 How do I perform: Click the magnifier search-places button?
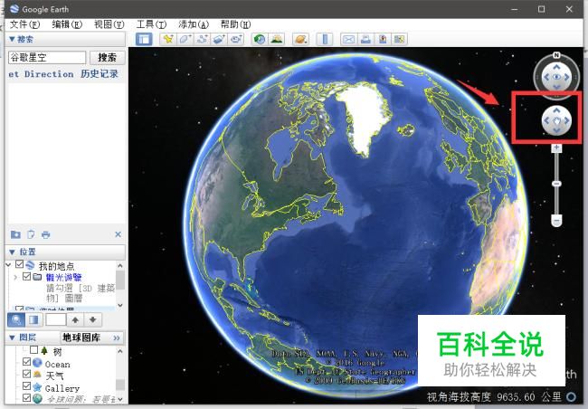tap(16, 319)
